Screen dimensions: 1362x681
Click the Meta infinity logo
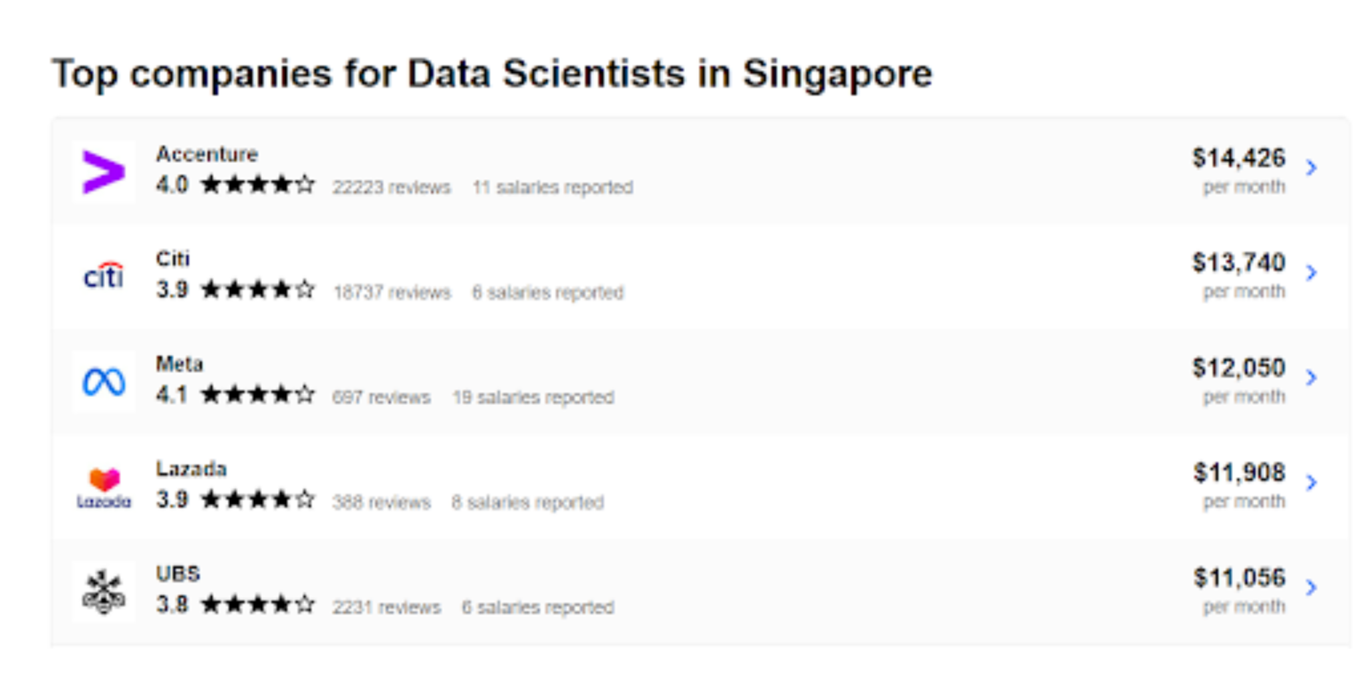click(103, 380)
